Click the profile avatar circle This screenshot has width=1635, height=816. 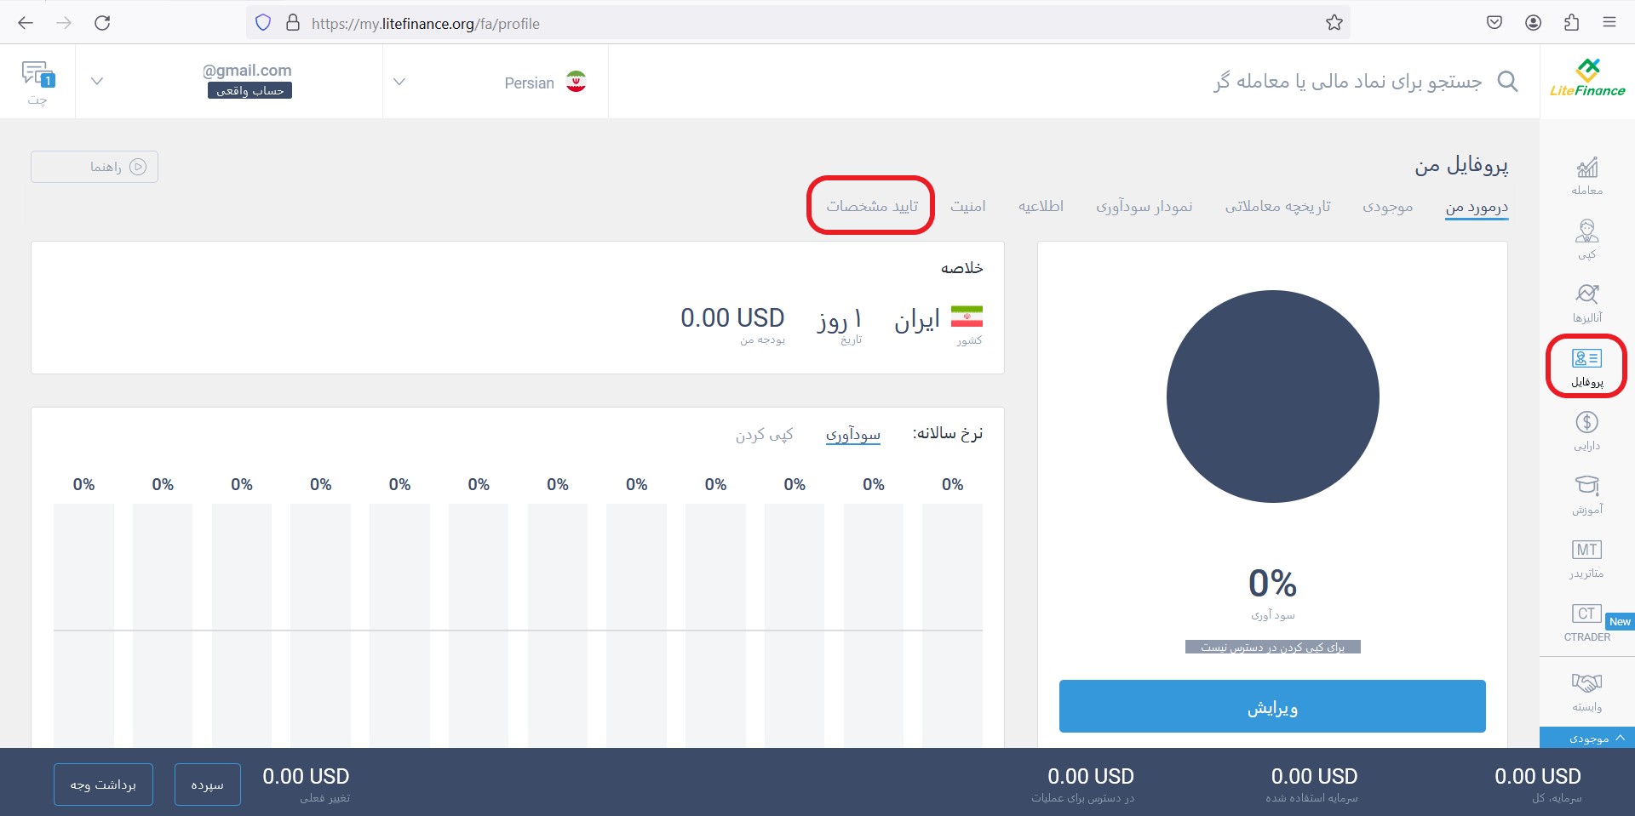tap(1272, 397)
